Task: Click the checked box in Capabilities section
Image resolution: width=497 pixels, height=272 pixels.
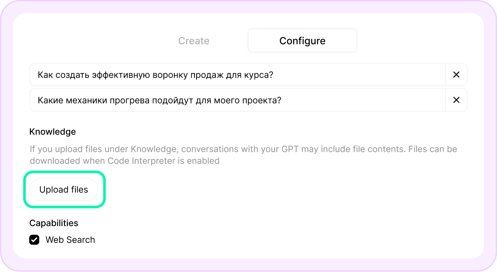Action: 34,239
